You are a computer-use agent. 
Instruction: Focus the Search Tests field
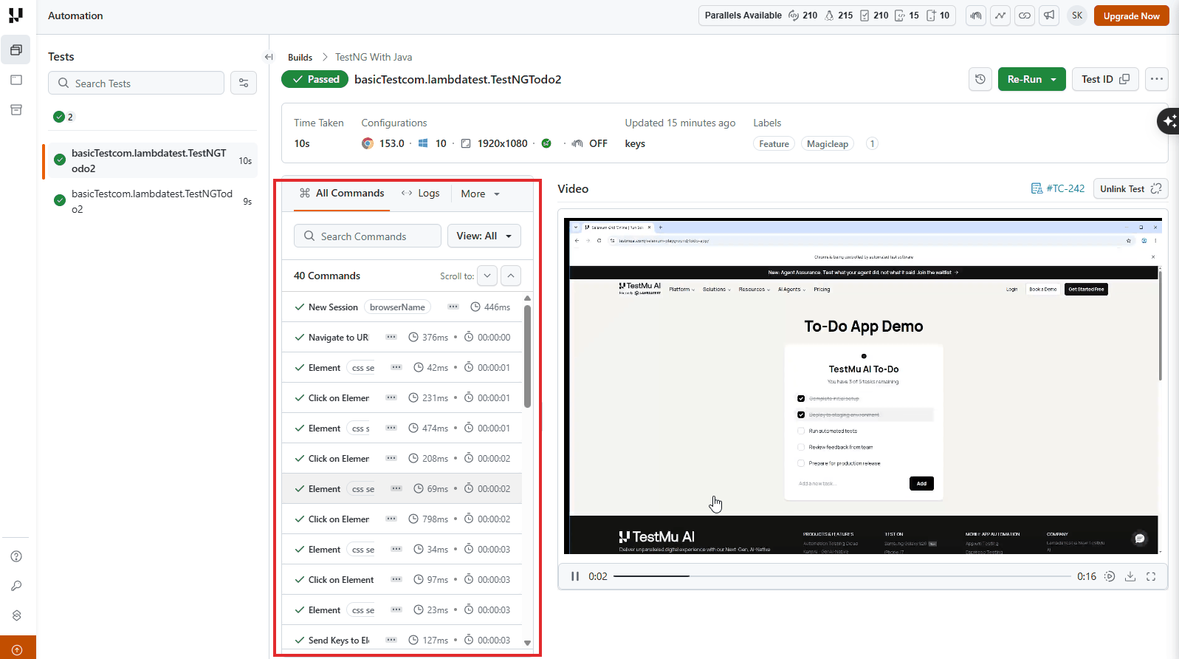(136, 83)
